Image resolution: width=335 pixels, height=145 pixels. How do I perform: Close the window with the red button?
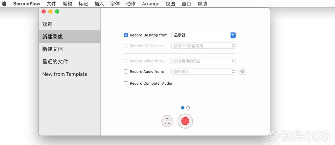coord(44,11)
